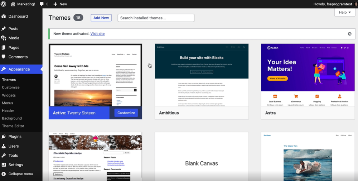
Task: Click the Settings sliders icon
Action: coord(4,165)
